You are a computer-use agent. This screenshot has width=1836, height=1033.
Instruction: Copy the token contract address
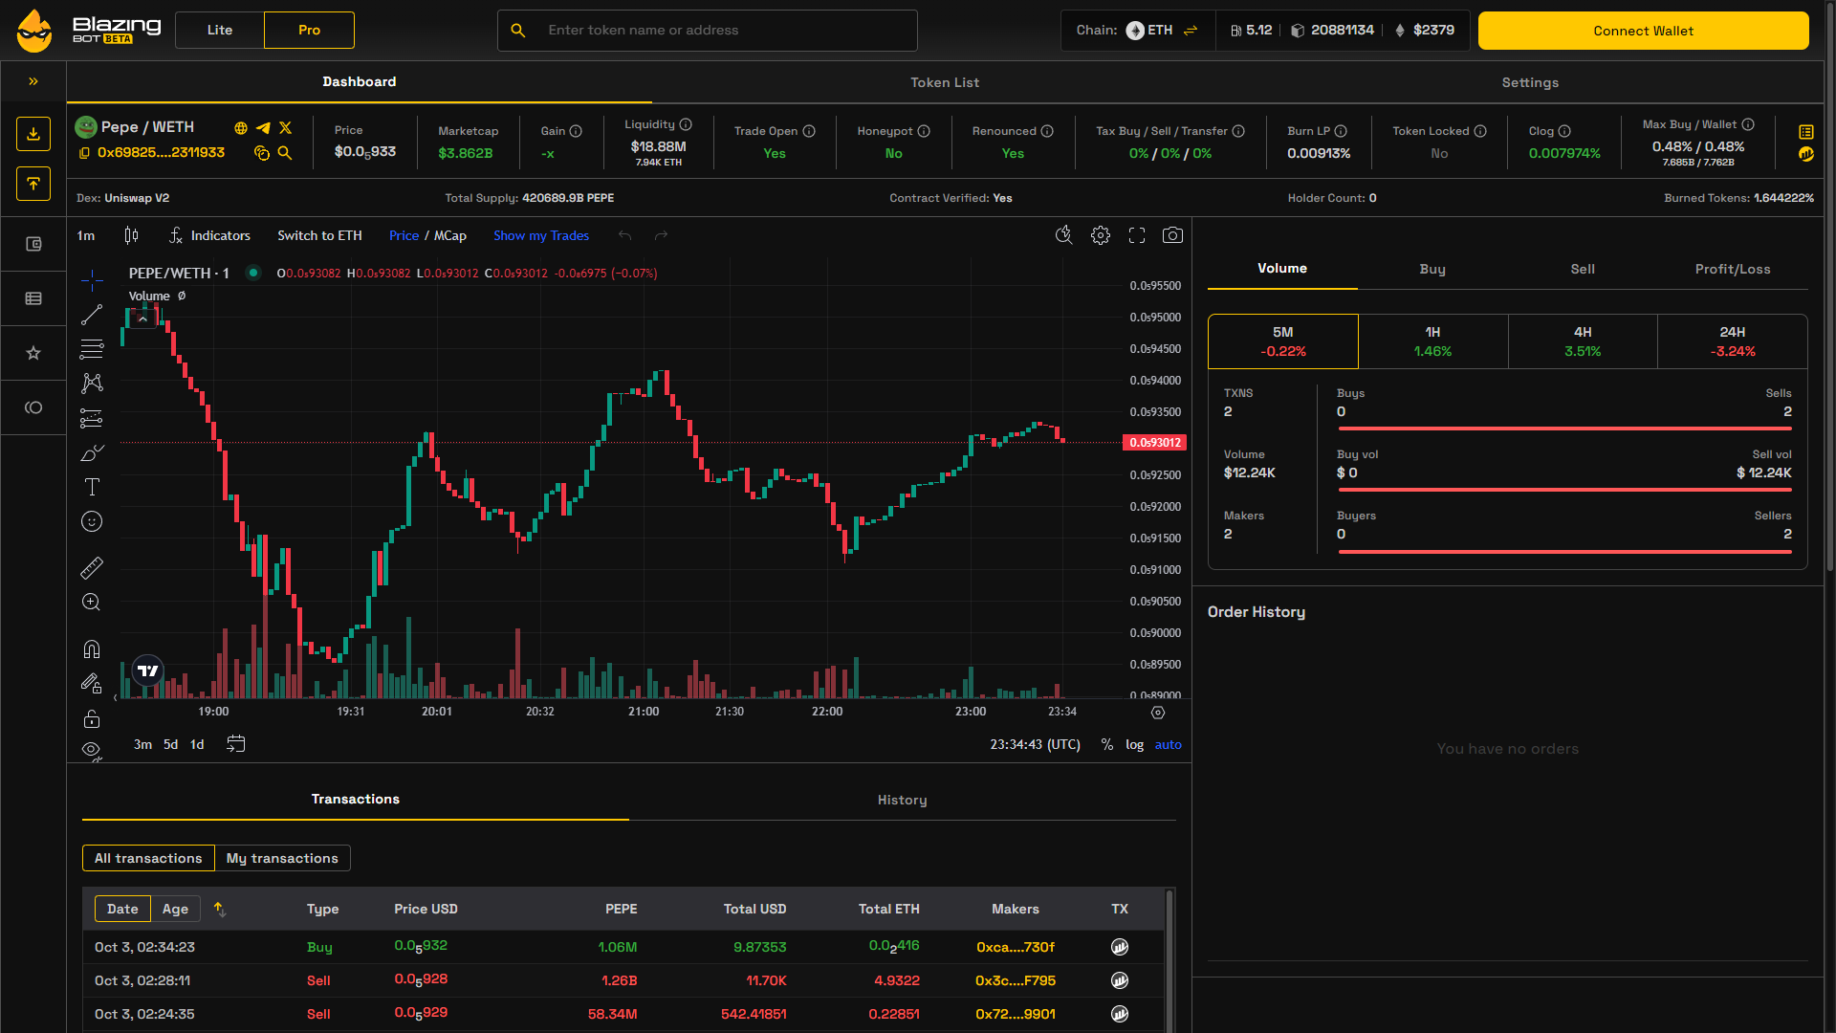tap(84, 153)
